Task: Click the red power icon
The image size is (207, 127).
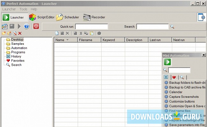Action: (36, 26)
